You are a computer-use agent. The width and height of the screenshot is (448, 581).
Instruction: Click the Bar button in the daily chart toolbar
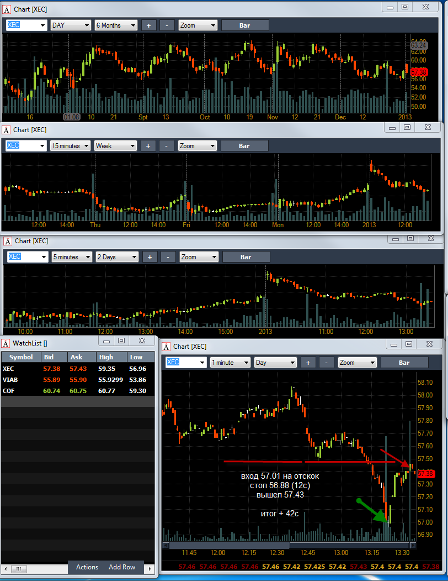pos(244,25)
